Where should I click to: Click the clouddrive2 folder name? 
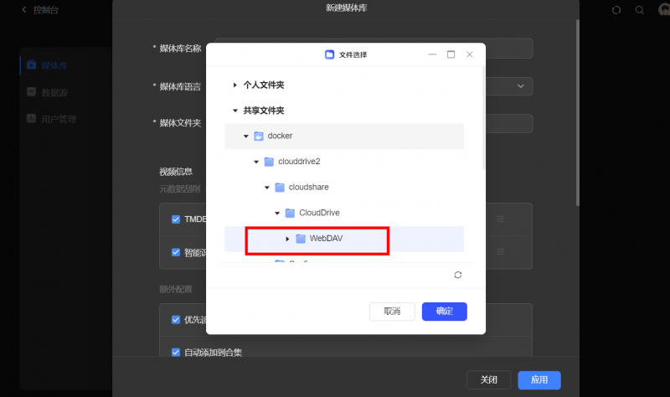[x=299, y=162]
